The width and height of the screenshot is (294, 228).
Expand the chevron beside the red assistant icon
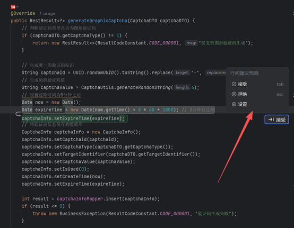[18, 7]
